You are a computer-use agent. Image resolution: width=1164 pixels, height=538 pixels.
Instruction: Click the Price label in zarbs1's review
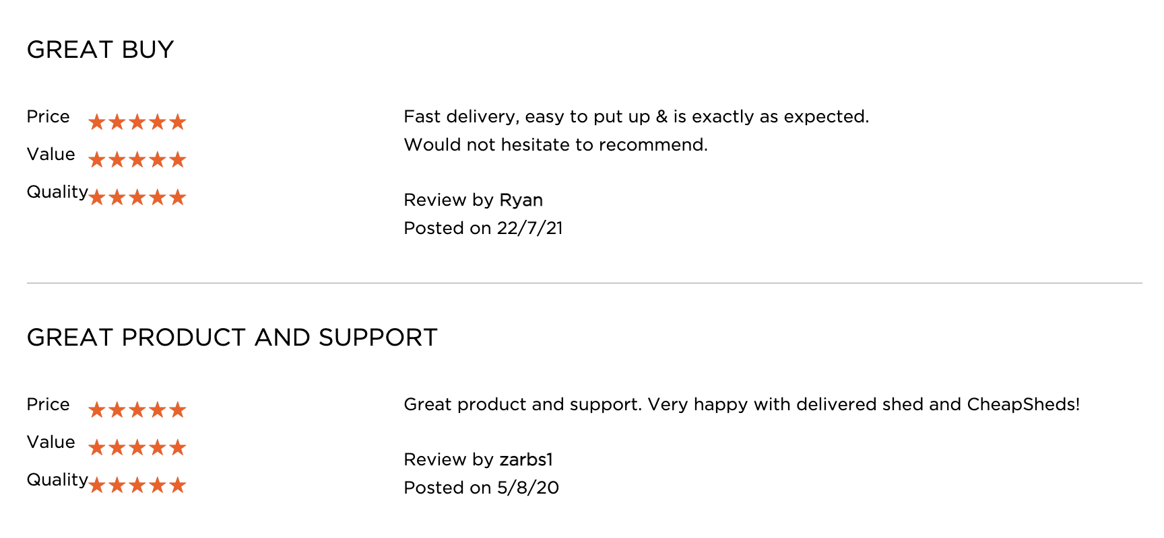48,405
